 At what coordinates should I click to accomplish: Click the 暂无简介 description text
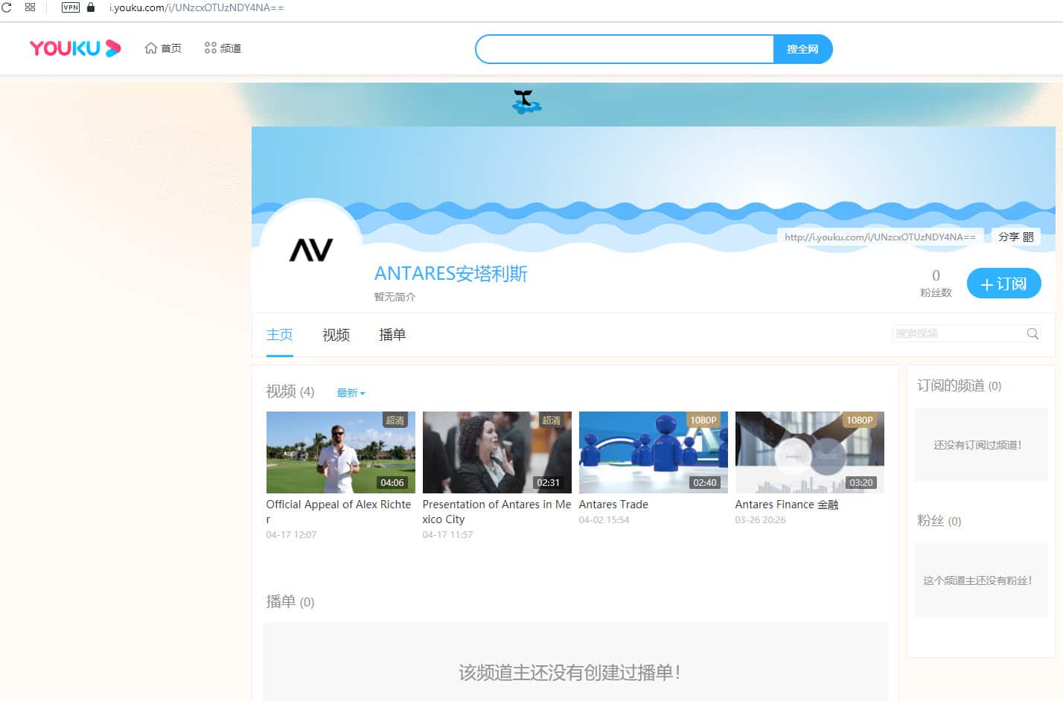pos(395,297)
